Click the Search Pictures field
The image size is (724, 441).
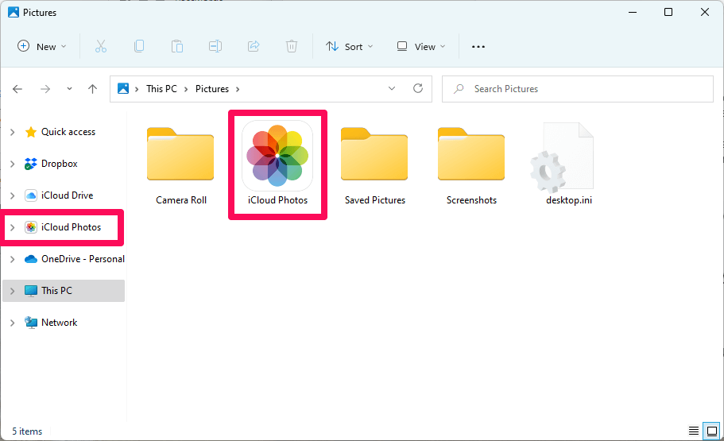[x=578, y=89]
